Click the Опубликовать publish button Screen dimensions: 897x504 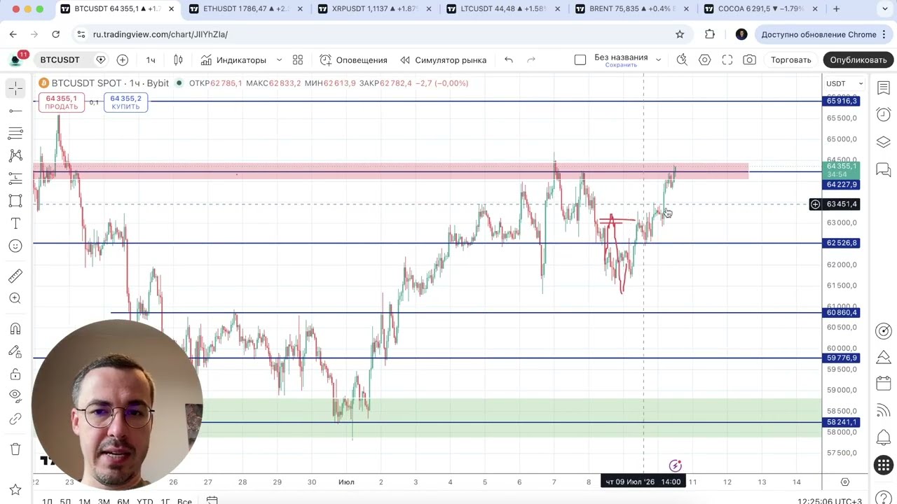858,59
